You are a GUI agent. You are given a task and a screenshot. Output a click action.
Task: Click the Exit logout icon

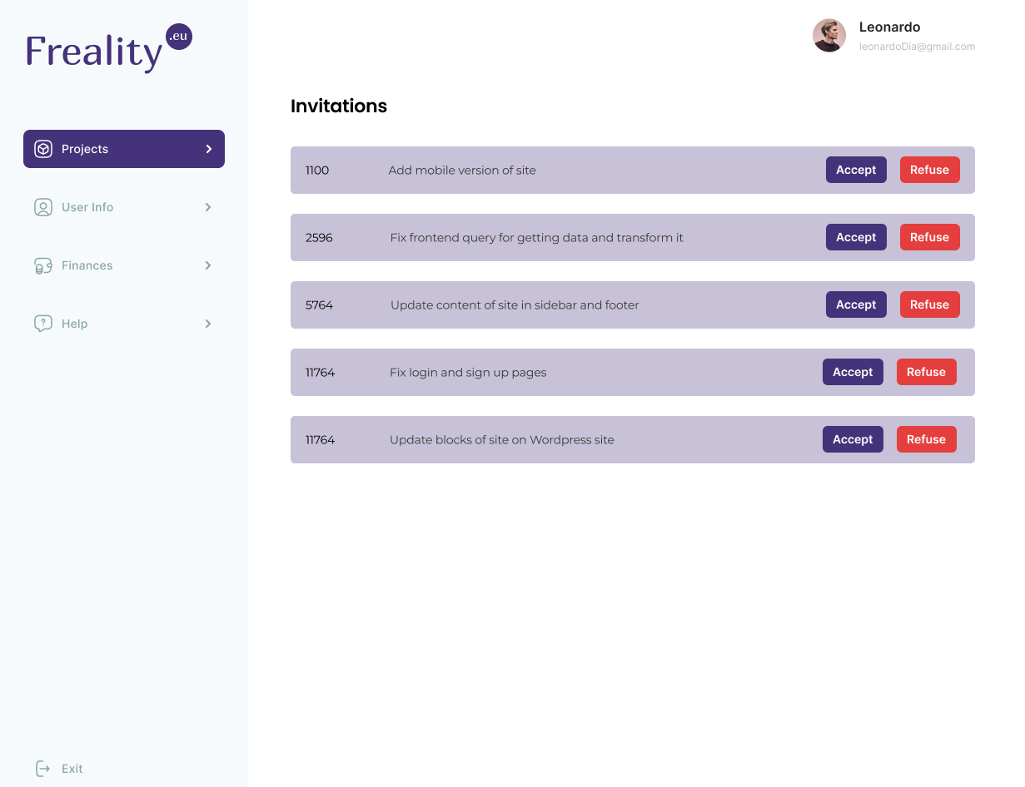coord(42,769)
